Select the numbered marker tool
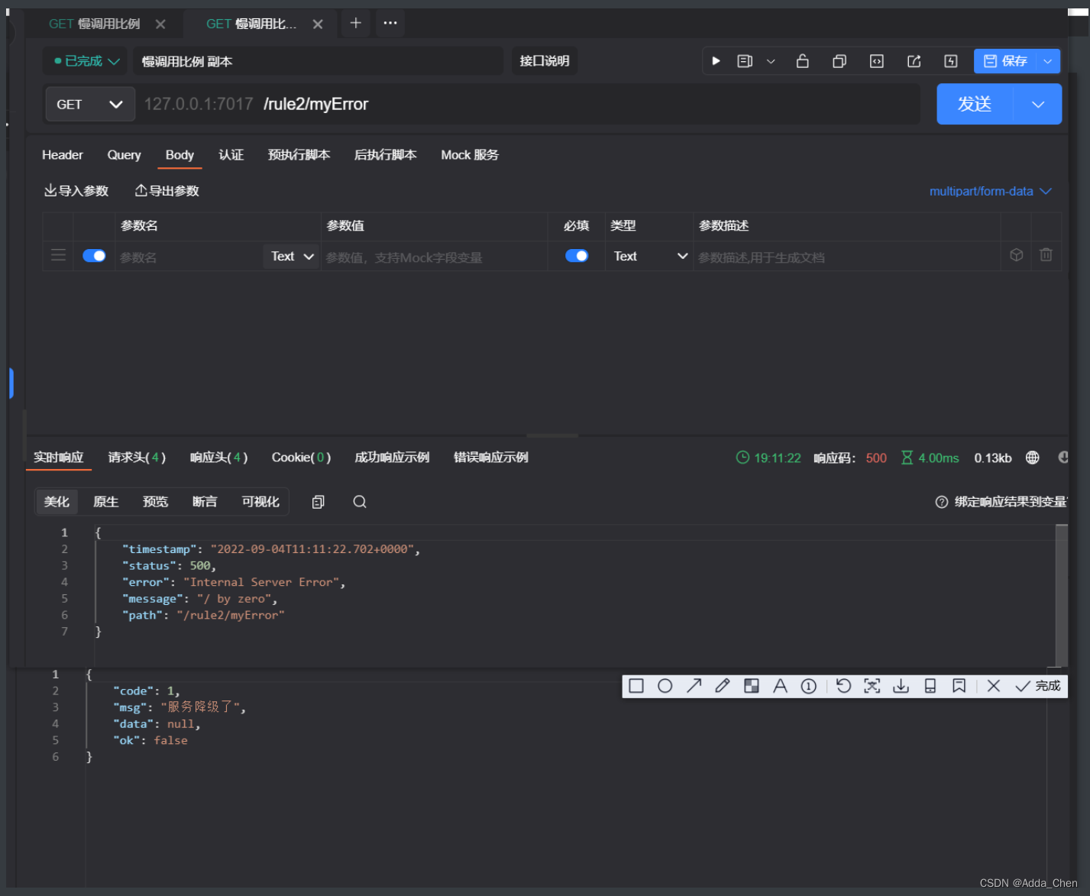This screenshot has width=1090, height=896. point(809,686)
